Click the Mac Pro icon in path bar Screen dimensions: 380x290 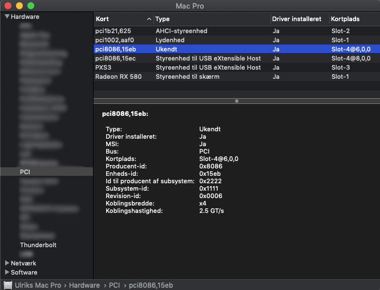click(x=8, y=285)
